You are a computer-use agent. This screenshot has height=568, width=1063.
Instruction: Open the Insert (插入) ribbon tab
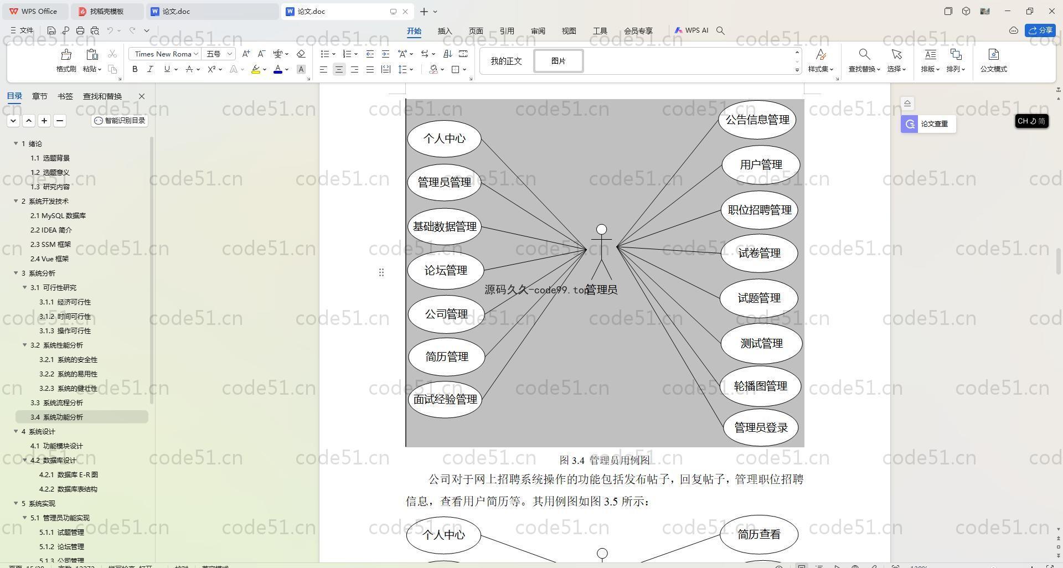[x=445, y=31]
